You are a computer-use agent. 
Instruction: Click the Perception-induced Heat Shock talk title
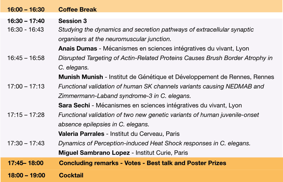pos(154,143)
